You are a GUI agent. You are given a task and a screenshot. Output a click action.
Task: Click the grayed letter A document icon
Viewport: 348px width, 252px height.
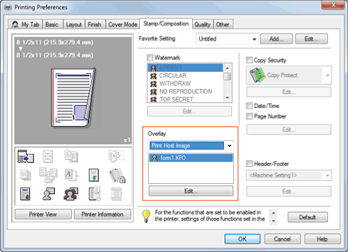pyautogui.click(x=71, y=175)
